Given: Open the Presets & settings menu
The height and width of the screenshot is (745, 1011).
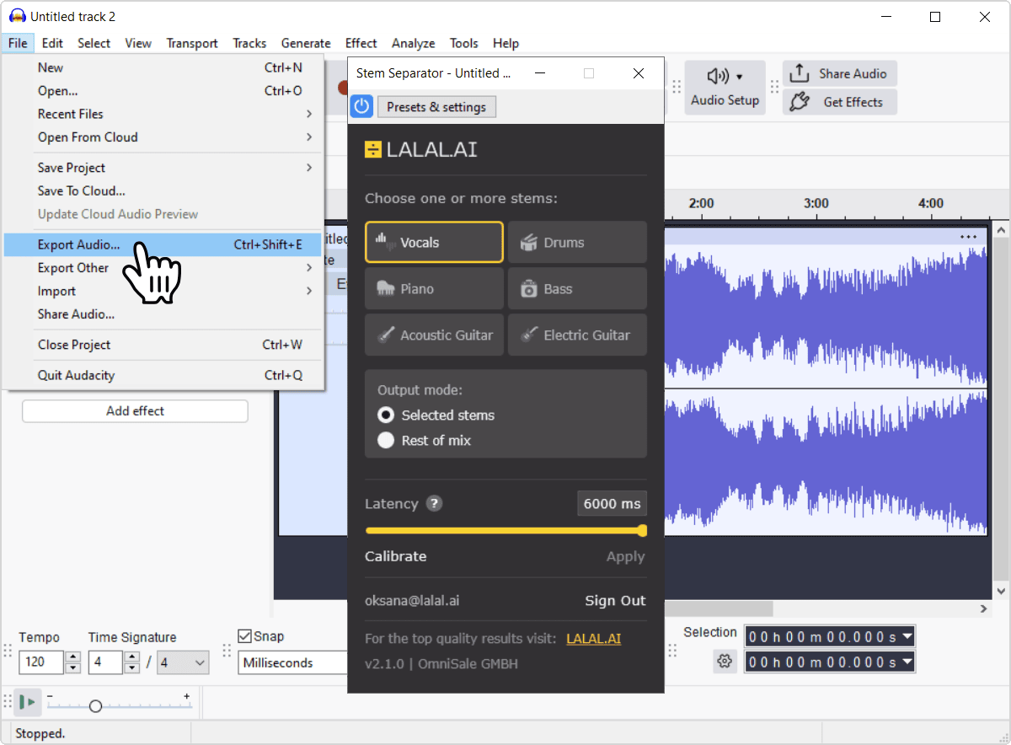Looking at the screenshot, I should pyautogui.click(x=436, y=107).
